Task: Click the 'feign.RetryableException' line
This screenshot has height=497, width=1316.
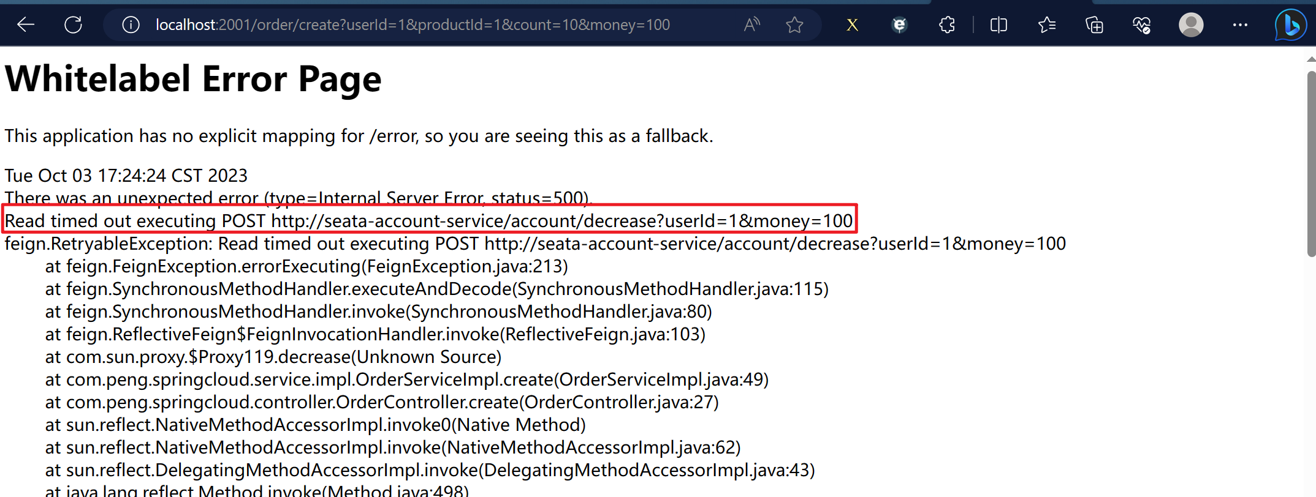Action: click(535, 244)
